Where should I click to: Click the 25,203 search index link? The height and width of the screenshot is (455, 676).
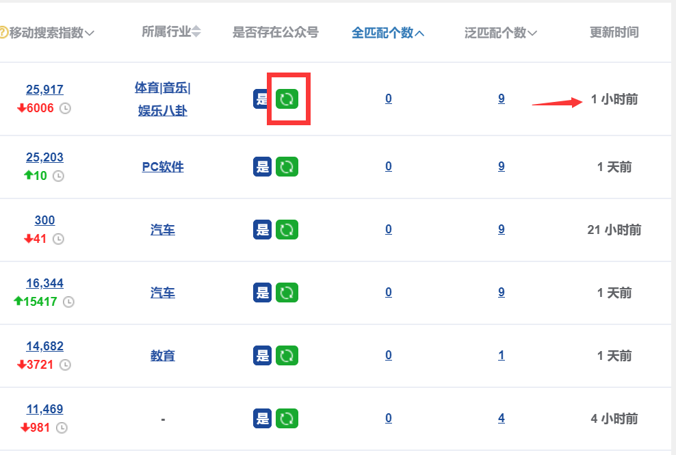coord(44,157)
